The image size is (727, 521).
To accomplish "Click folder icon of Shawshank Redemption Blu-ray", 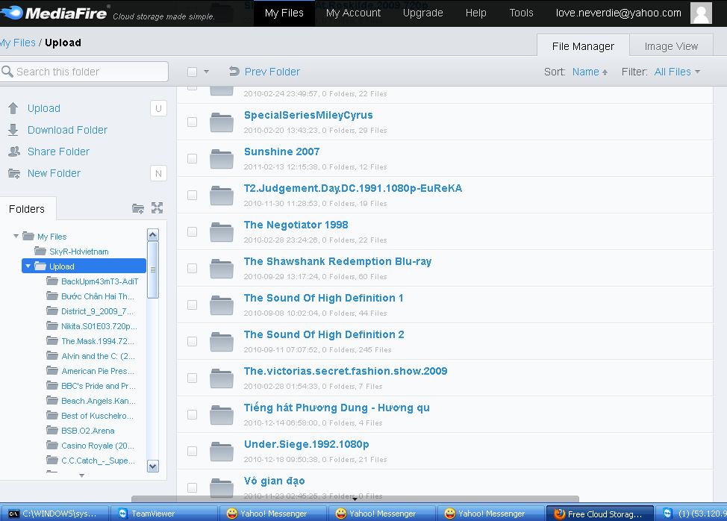I will tap(222, 269).
